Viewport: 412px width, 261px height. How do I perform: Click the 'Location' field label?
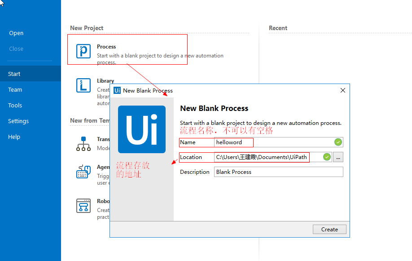coord(191,157)
